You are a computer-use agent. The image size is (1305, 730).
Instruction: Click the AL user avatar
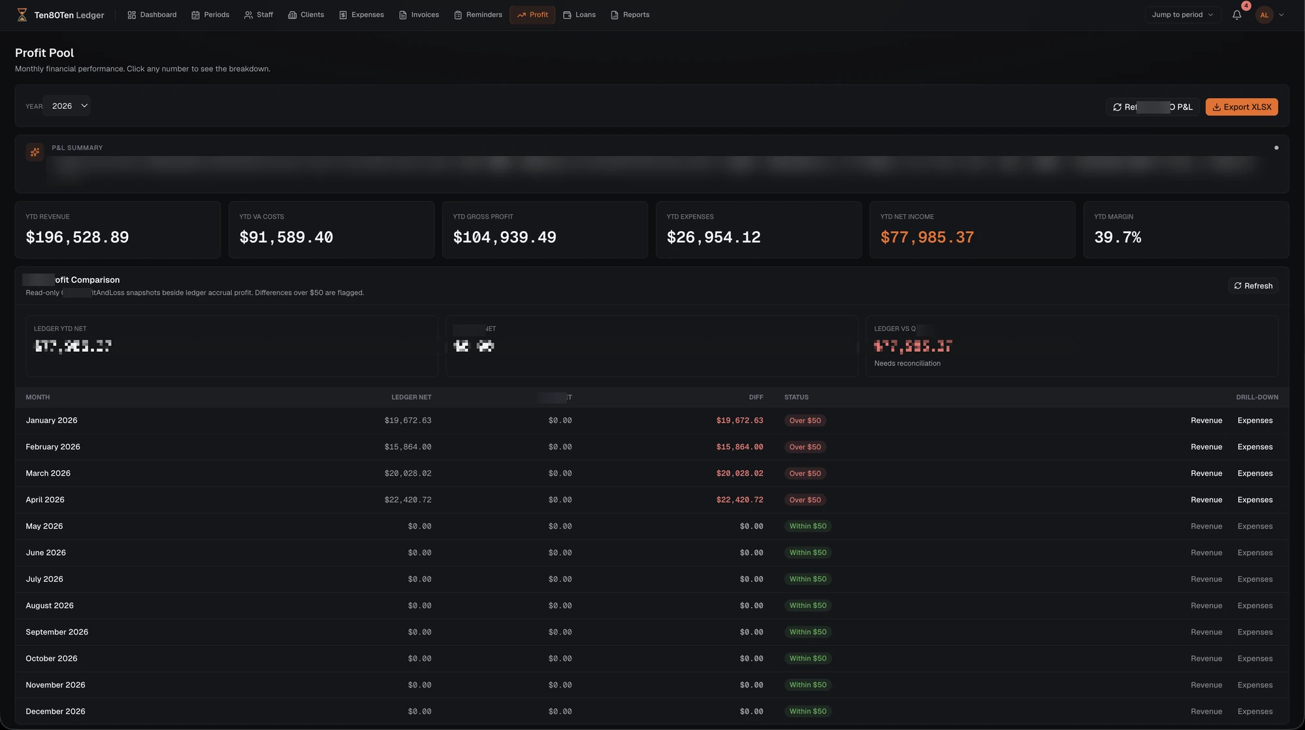[1265, 14]
